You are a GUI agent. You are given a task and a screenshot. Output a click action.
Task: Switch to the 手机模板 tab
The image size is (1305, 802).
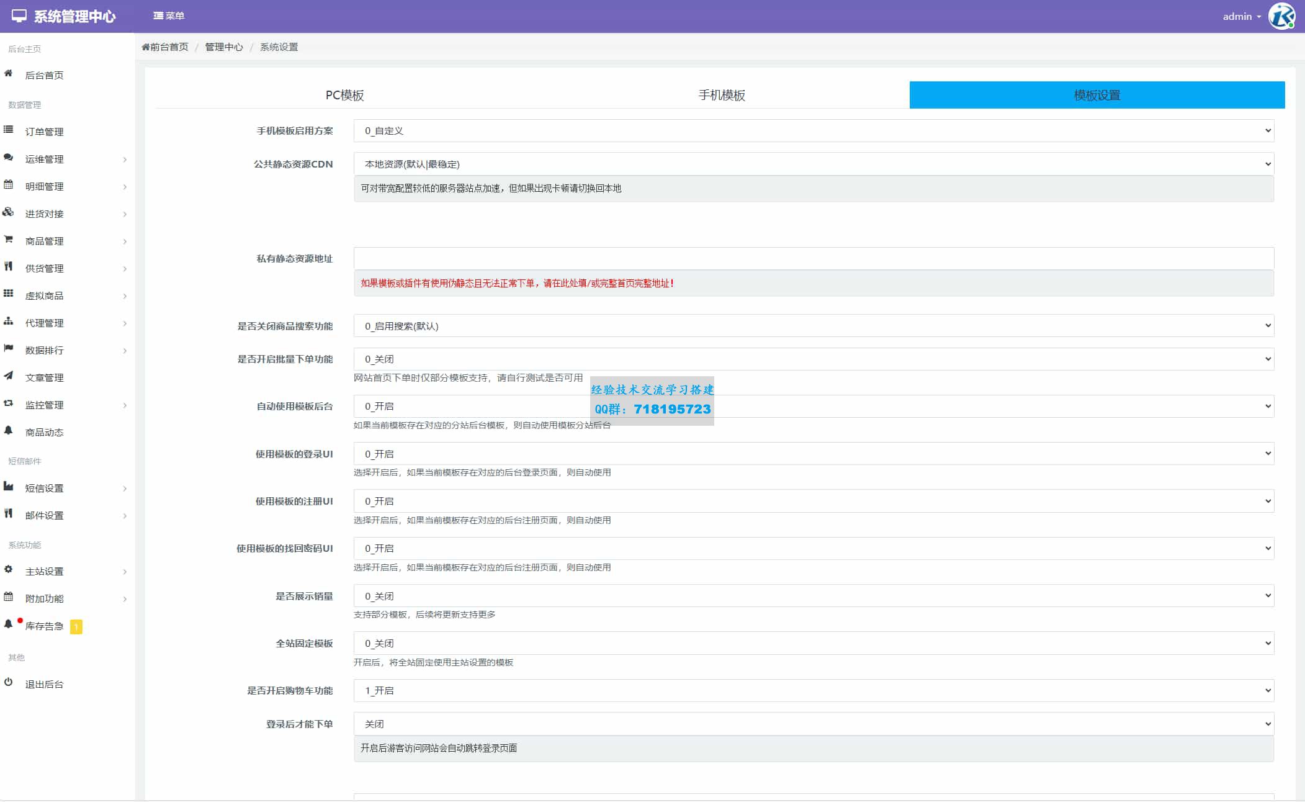coord(721,95)
